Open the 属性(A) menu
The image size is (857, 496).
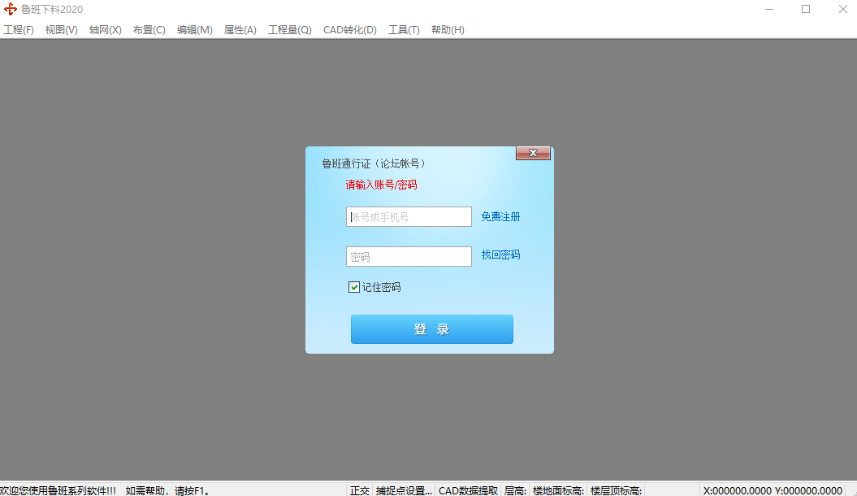tap(240, 30)
